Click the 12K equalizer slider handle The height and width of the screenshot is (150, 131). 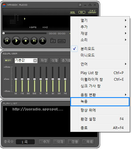pyautogui.click(x=59, y=79)
